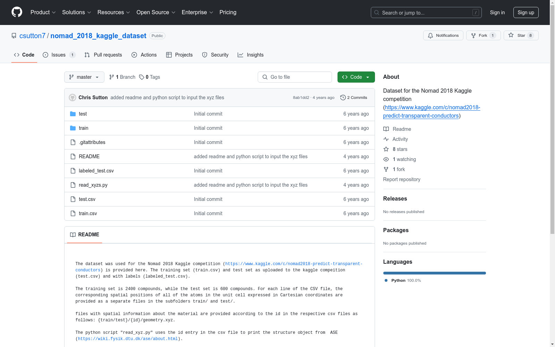
Task: Open the master branch dropdown
Action: point(84,77)
